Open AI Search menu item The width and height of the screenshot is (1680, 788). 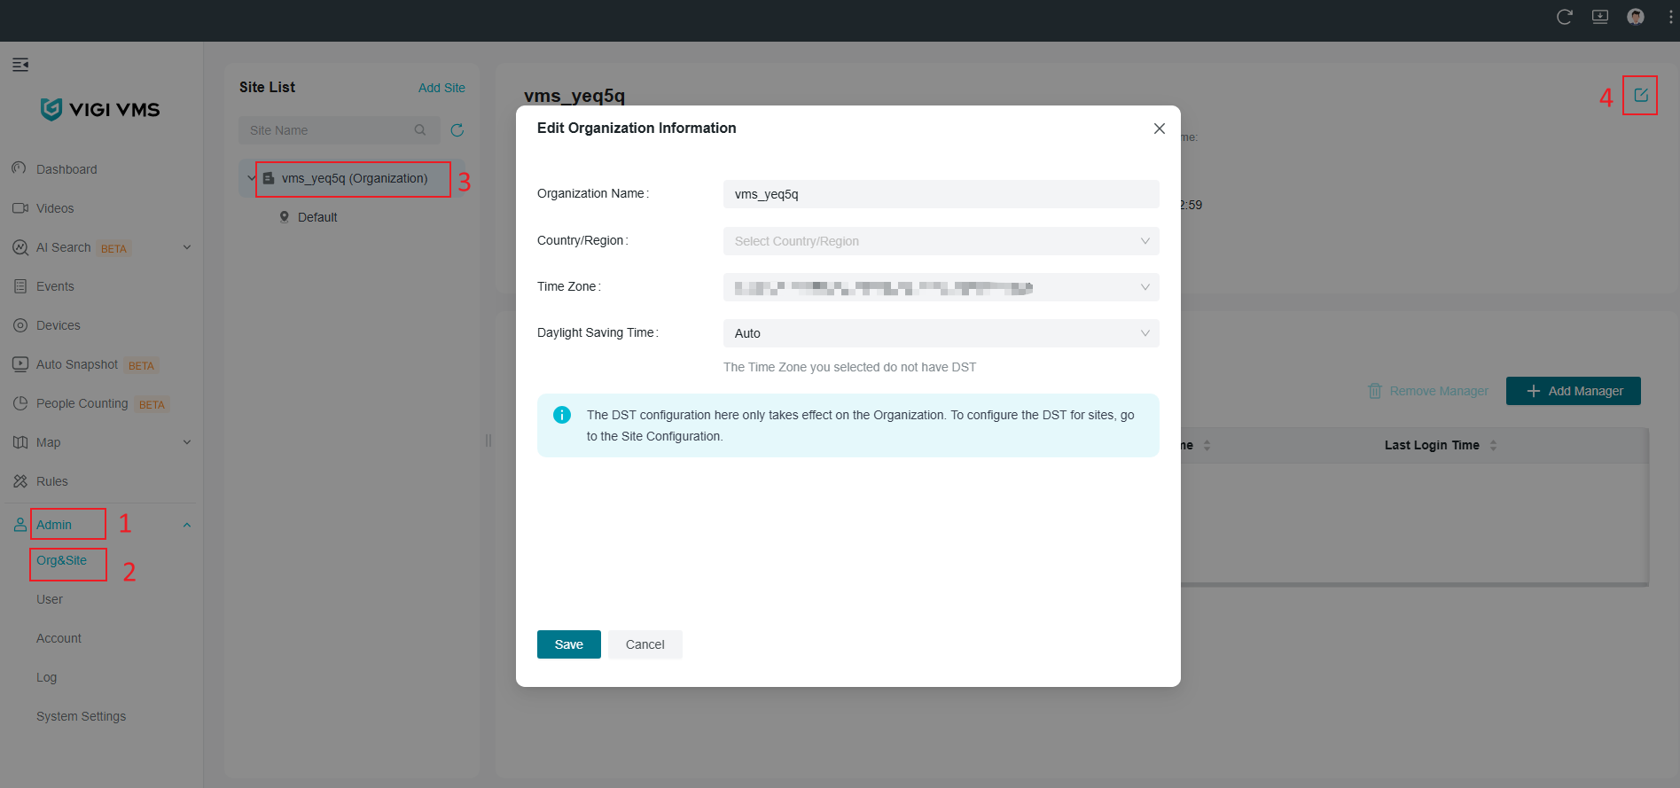click(63, 247)
